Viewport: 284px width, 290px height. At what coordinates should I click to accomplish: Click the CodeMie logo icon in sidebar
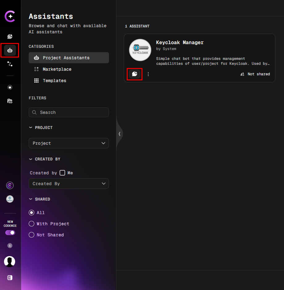[10, 16]
